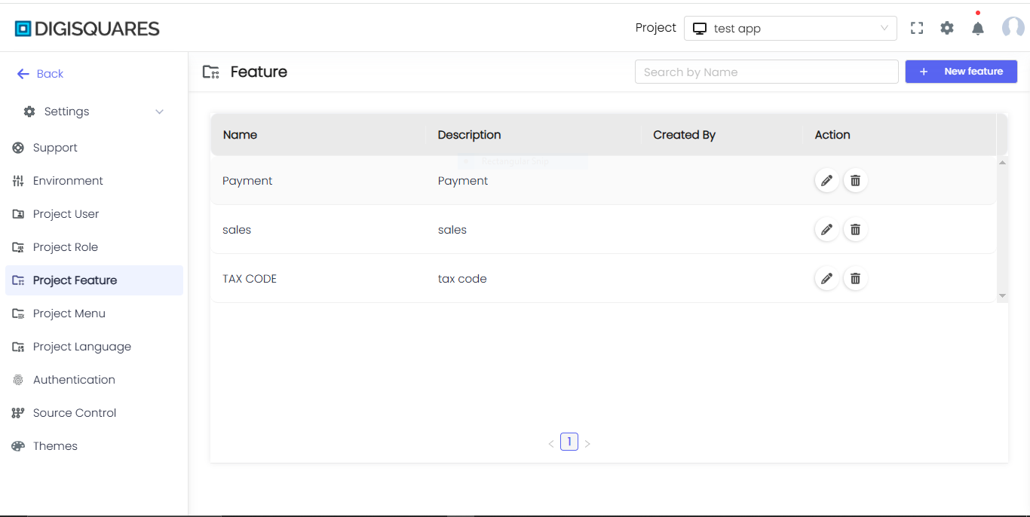
Task: Delete the Payment feature
Action: point(855,181)
